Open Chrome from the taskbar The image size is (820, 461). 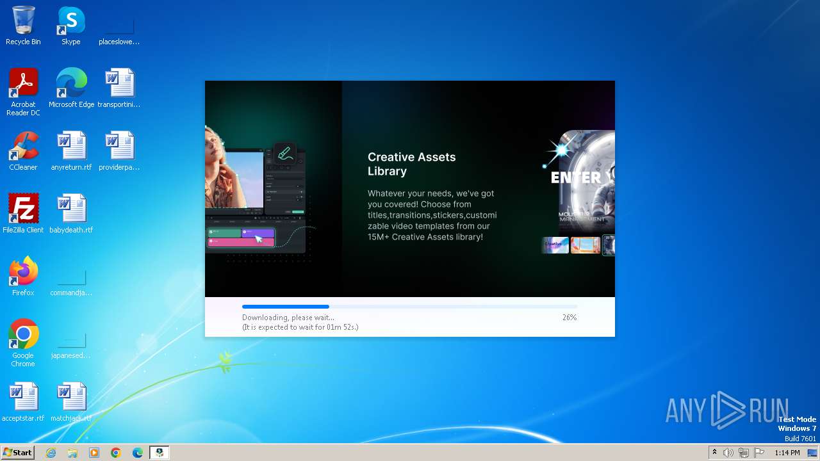coord(116,453)
